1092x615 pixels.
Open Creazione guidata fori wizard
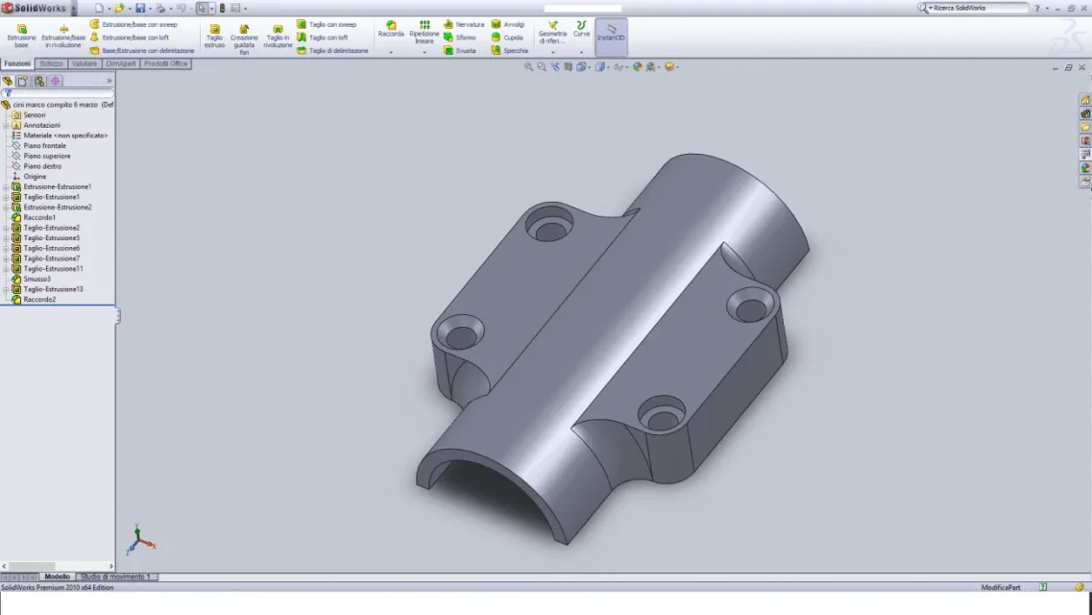coord(244,39)
